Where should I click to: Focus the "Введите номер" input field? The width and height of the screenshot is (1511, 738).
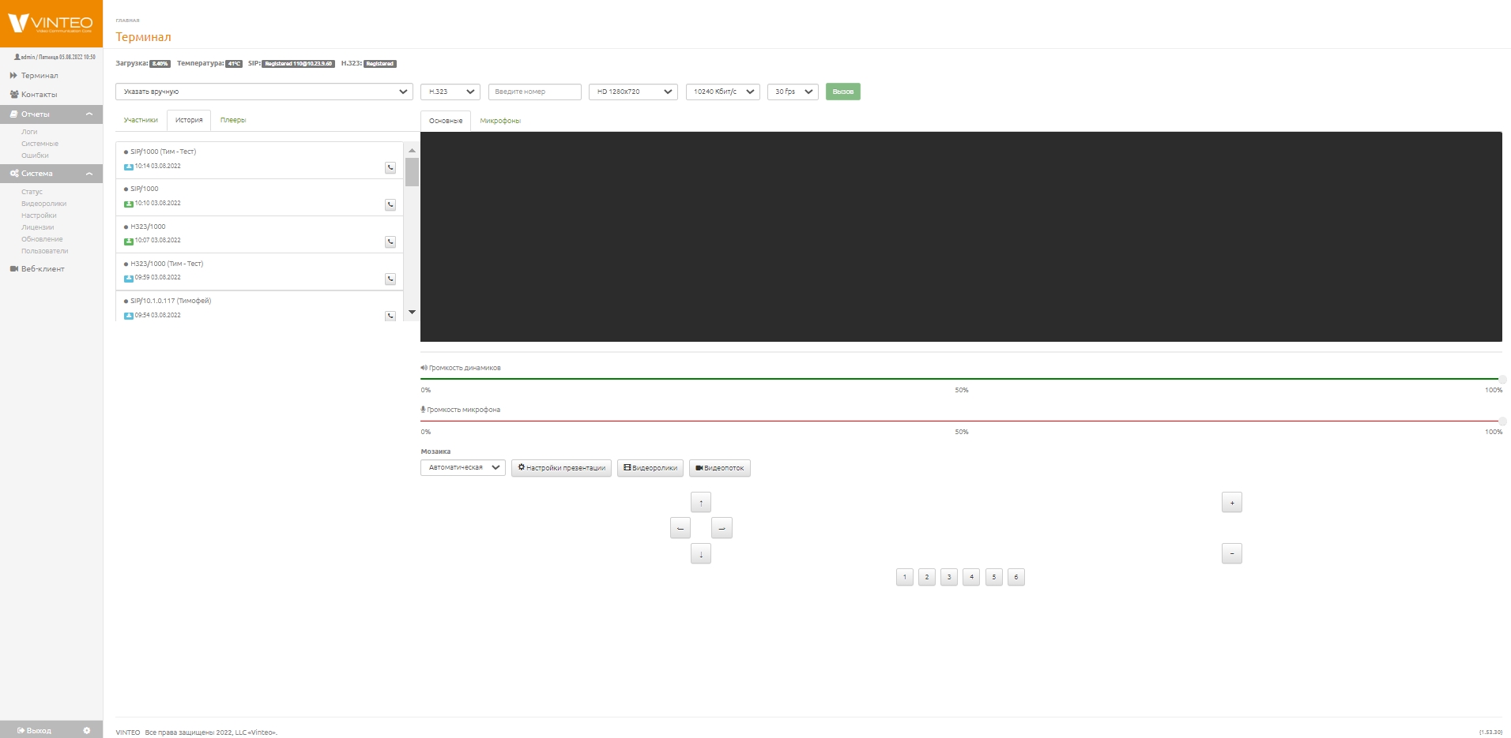point(535,92)
